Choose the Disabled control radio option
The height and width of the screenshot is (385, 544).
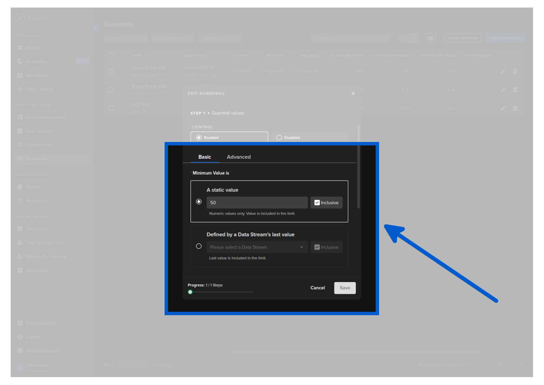(279, 137)
